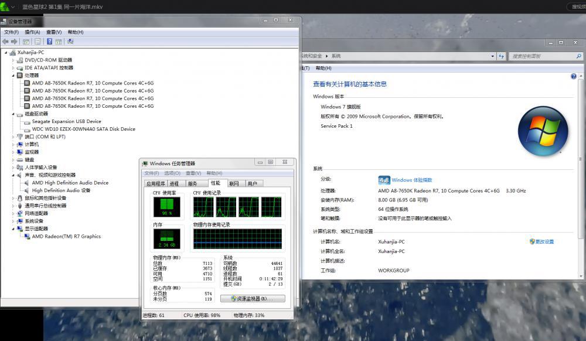Expand the 系统设备 node
The image size is (586, 341).
coord(13,221)
